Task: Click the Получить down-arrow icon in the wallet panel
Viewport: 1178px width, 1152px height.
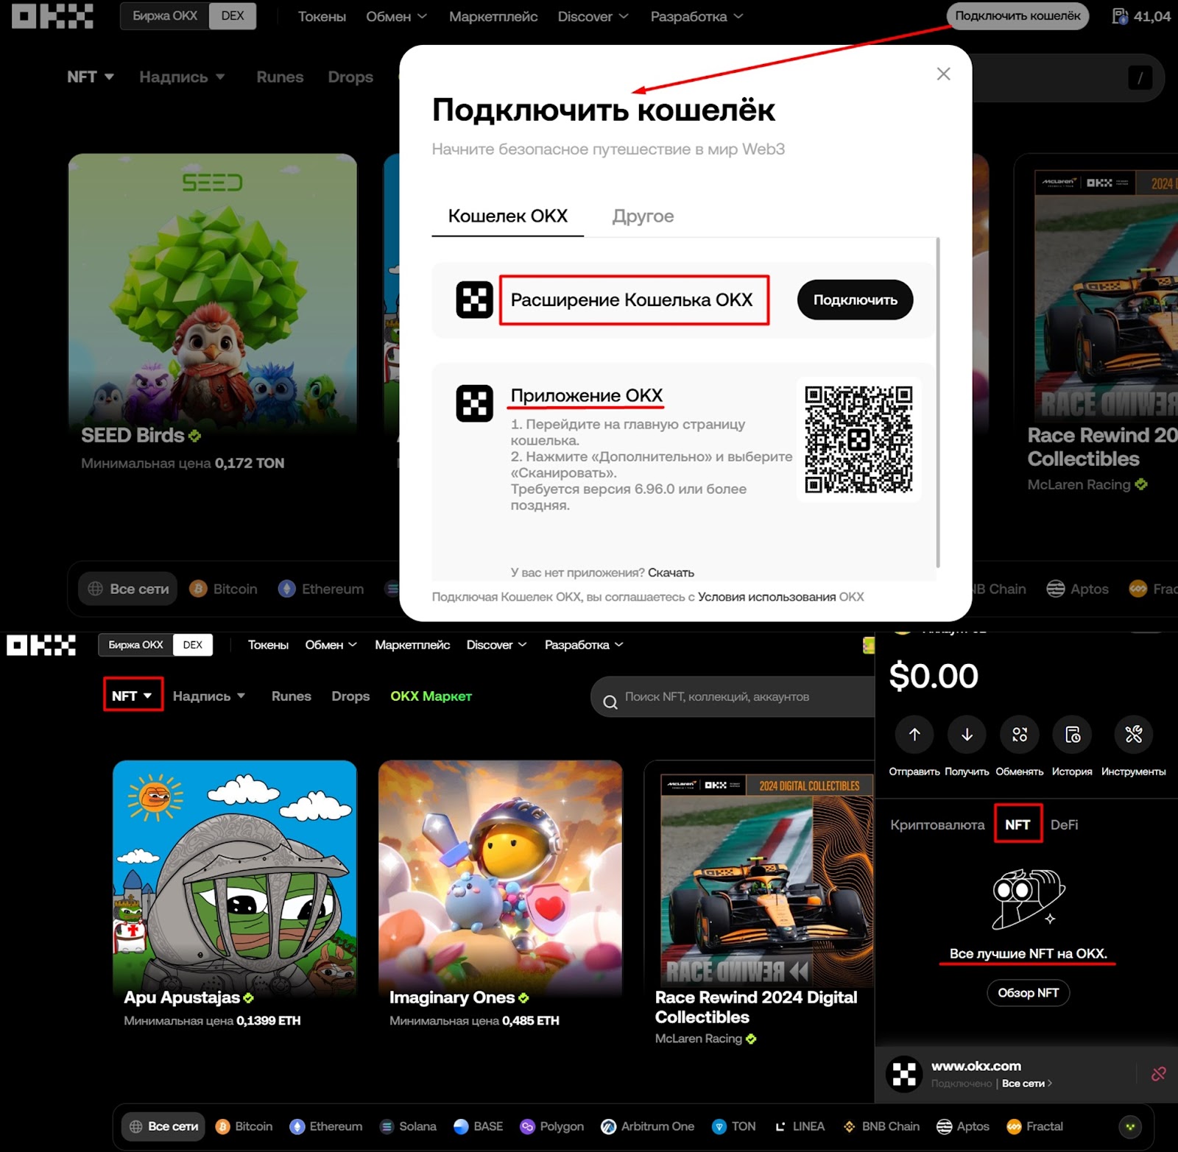Action: tap(967, 734)
